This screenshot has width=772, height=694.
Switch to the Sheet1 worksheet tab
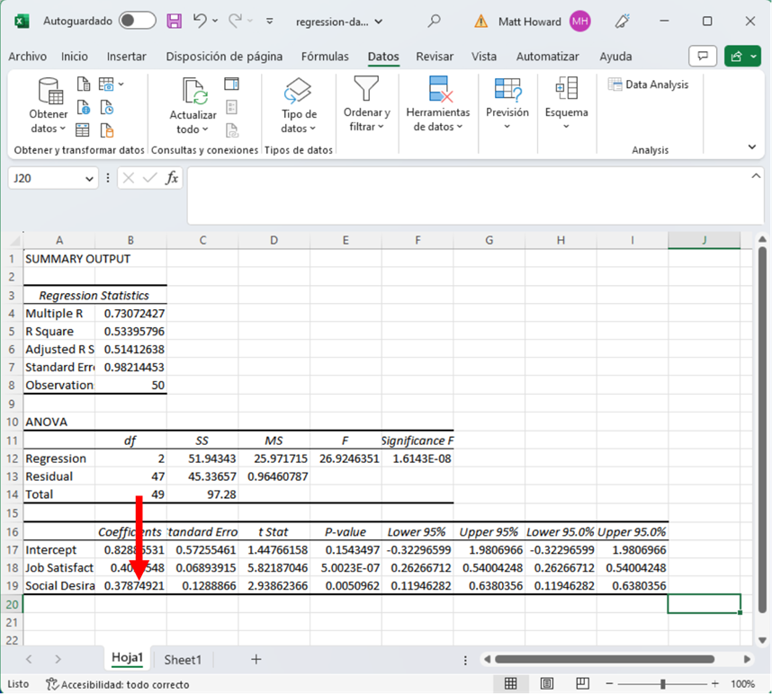pyautogui.click(x=183, y=660)
